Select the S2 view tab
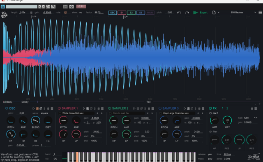The image size is (263, 162). pos(131,13)
